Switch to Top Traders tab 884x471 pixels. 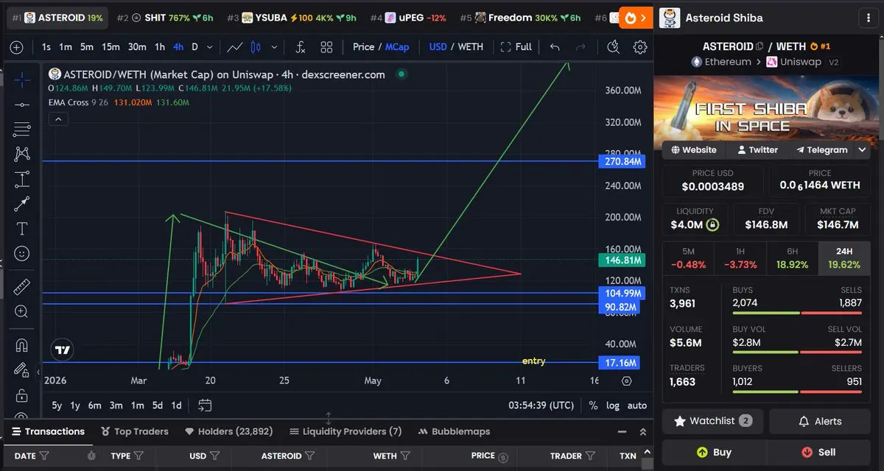click(135, 432)
